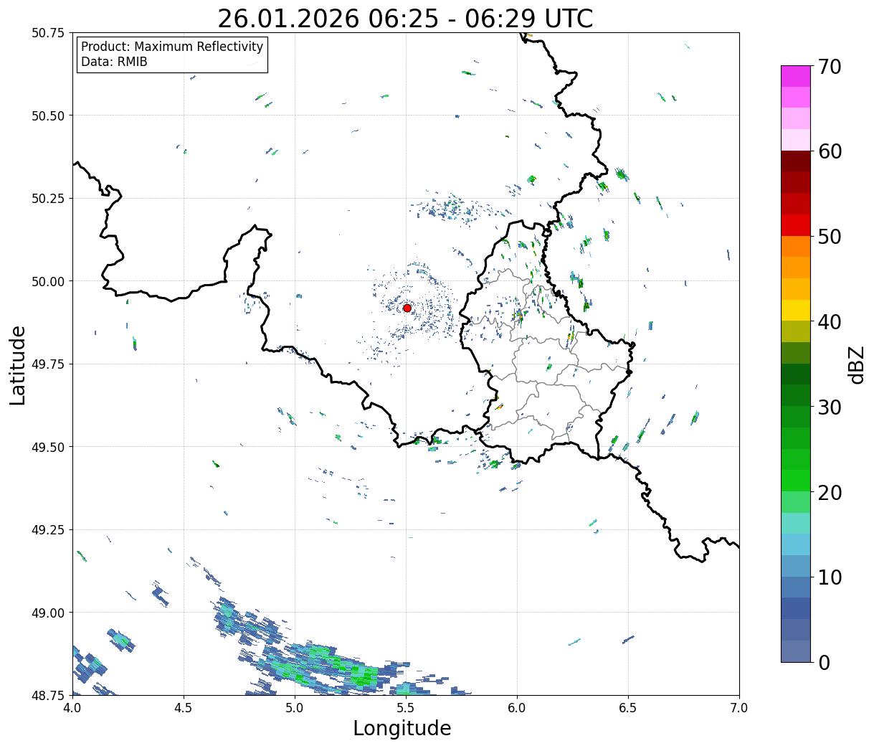Screen dimensions: 874x746
Task: Pick the bright red swatch just above 50 dBZ
Action: pos(796,225)
